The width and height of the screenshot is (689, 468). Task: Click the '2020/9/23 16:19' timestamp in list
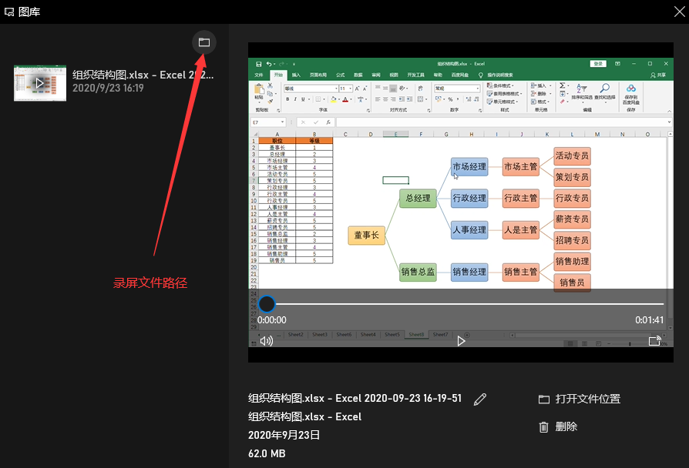click(x=108, y=89)
